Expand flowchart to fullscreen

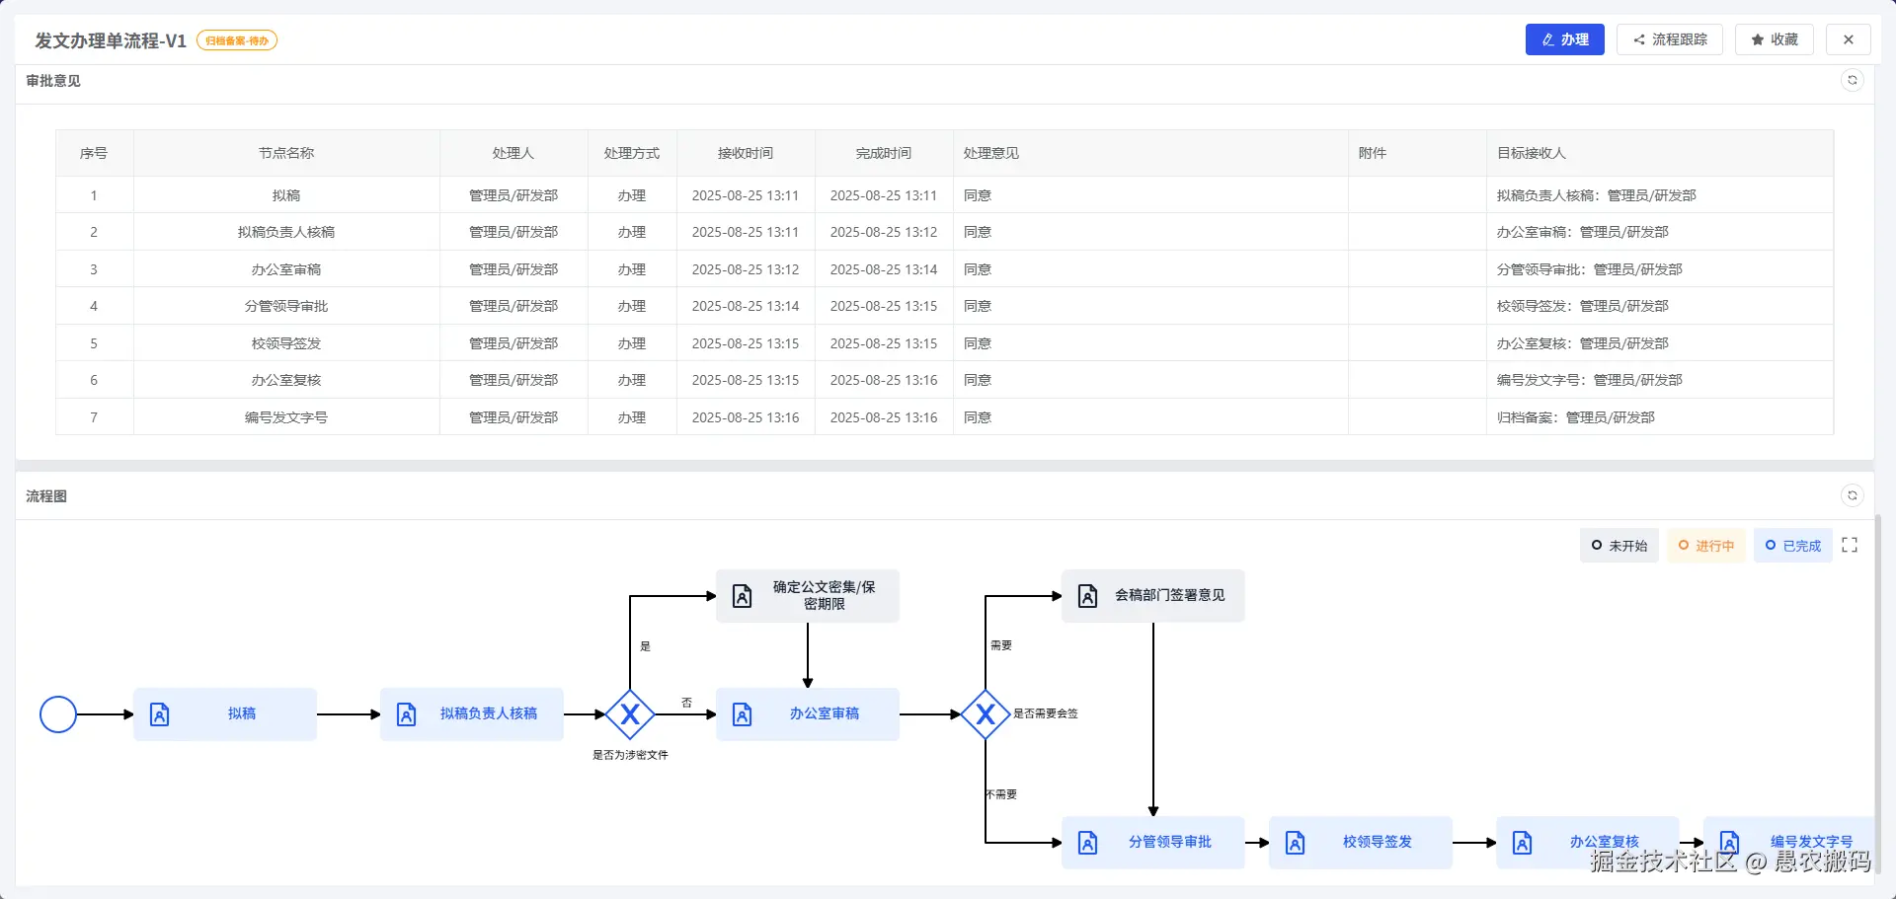tap(1850, 545)
